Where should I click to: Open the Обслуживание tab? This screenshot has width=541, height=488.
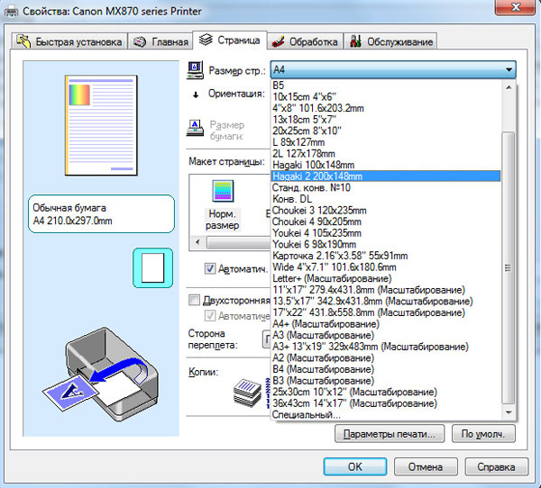tap(390, 41)
